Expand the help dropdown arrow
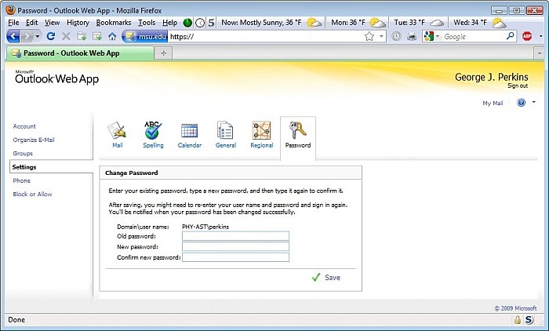Image resolution: width=549 pixels, height=331 pixels. (x=533, y=102)
